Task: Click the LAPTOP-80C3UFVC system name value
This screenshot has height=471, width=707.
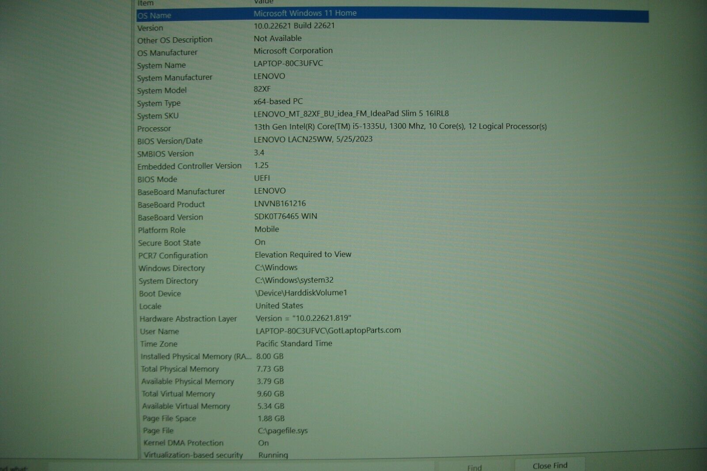Action: pyautogui.click(x=288, y=63)
